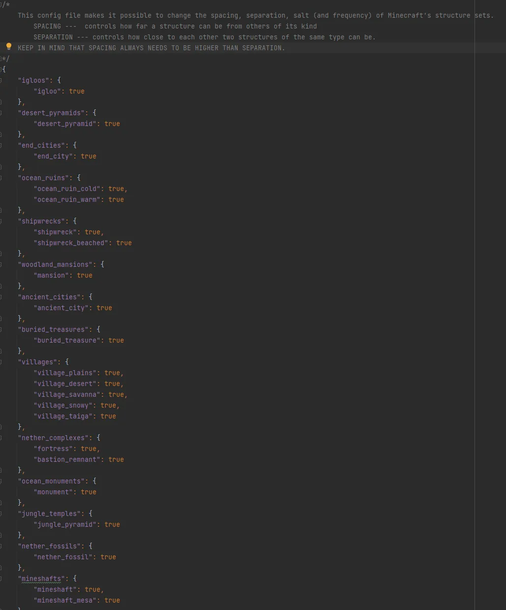The image size is (506, 610).
Task: Fold the root opening brace block
Action: tap(1, 69)
